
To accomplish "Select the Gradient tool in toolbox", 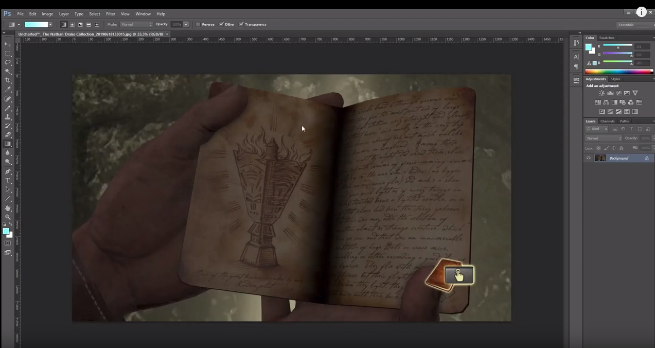I will click(x=8, y=144).
